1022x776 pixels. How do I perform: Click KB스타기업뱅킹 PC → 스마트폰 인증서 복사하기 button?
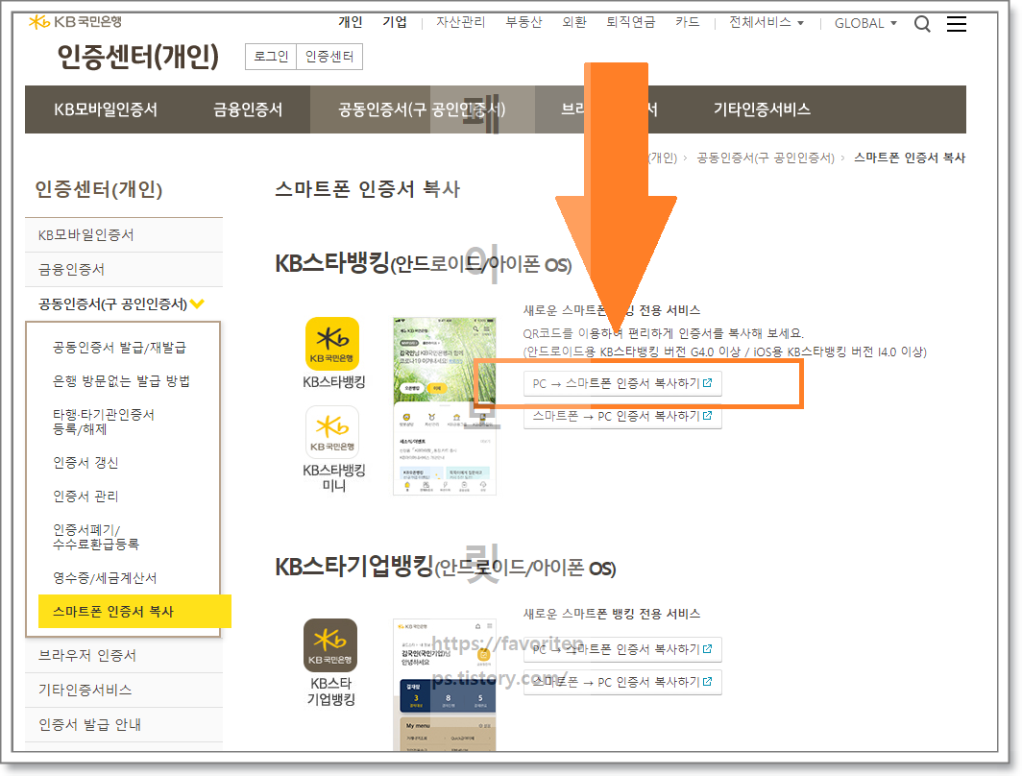tap(622, 649)
